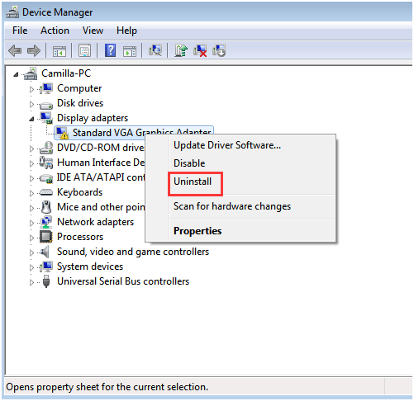Click the Forward arrow toolbar icon

point(34,51)
